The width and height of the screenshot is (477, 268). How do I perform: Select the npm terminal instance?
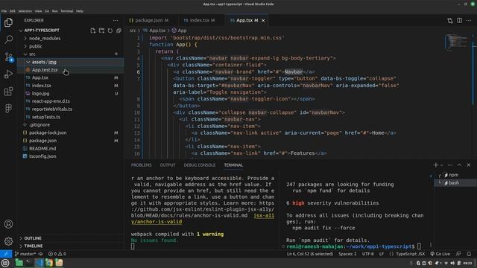click(x=455, y=175)
